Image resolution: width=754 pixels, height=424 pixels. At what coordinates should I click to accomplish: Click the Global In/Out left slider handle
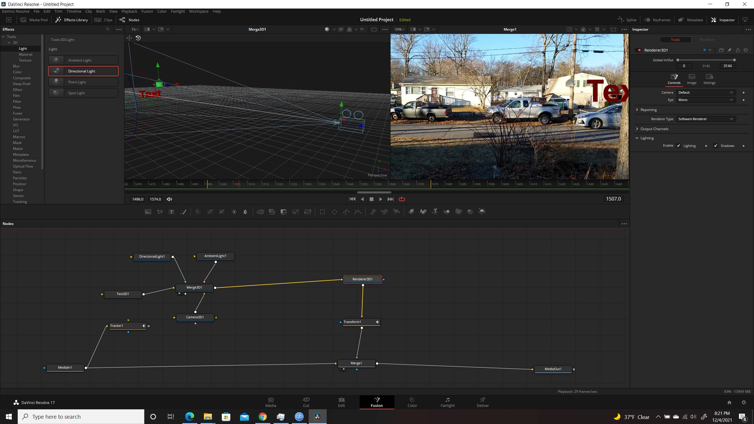[x=678, y=60]
